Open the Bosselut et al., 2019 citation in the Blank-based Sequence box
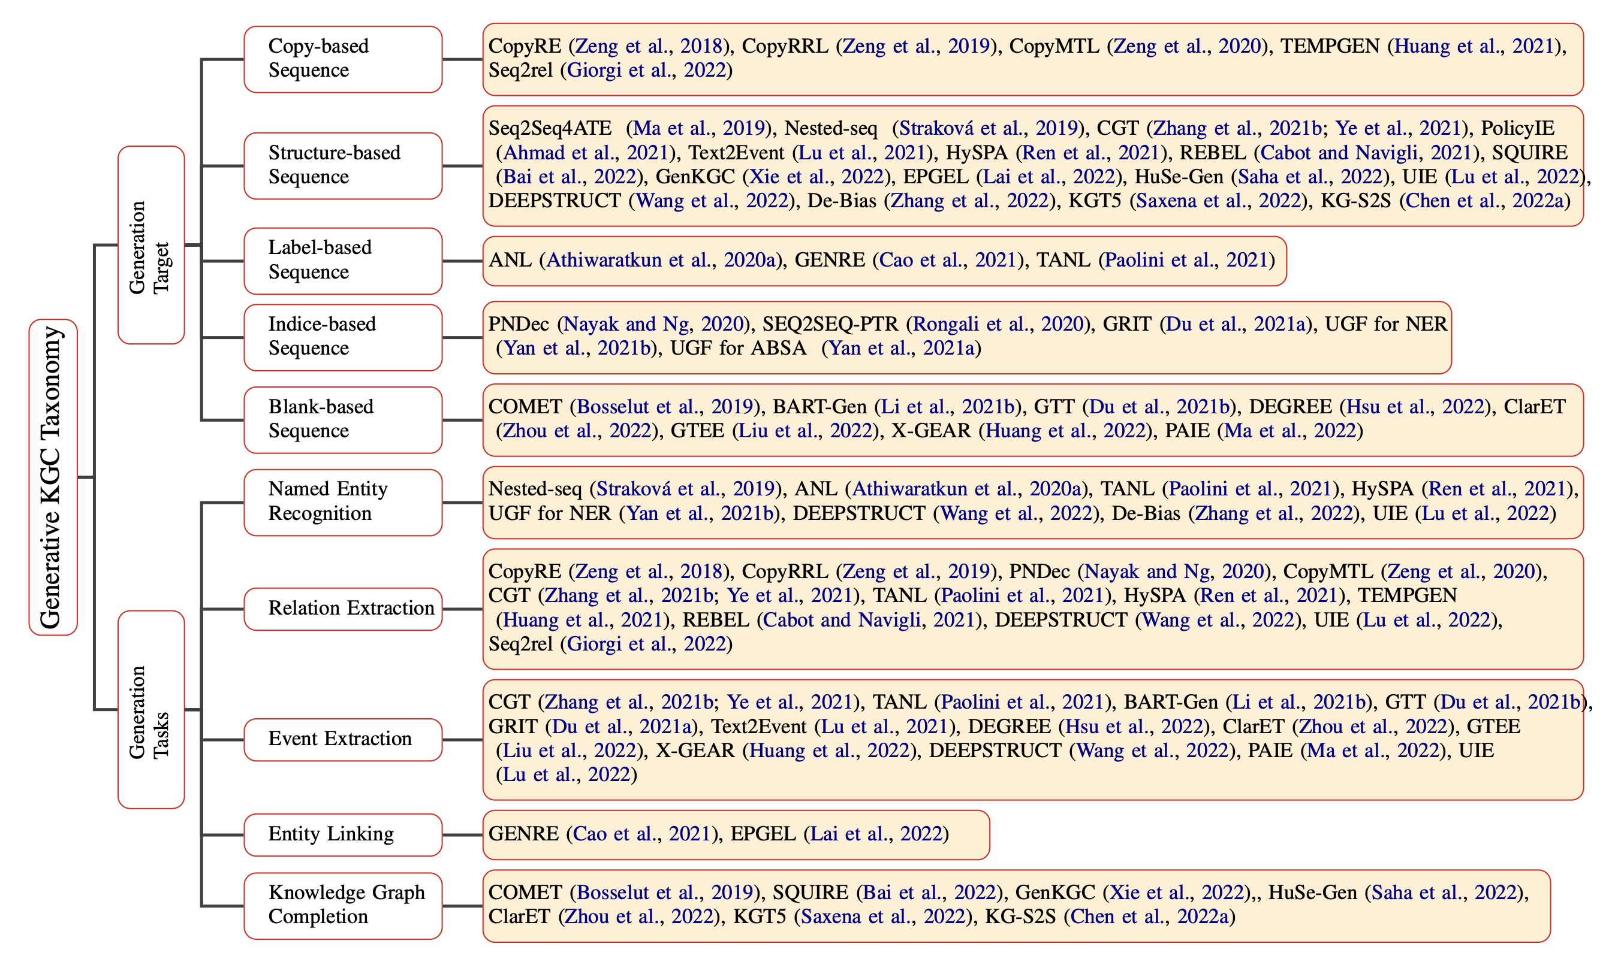This screenshot has height=968, width=1615. coord(665,407)
